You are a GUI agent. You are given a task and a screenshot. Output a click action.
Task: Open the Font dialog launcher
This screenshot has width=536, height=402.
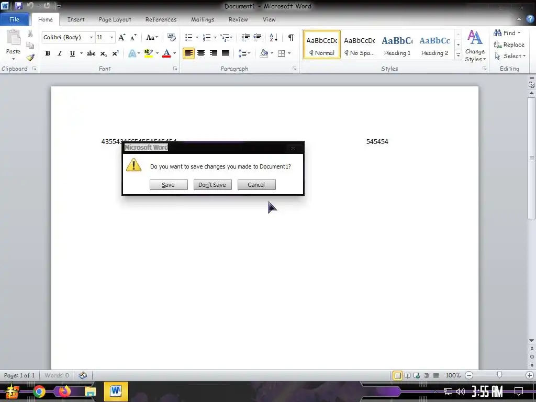pyautogui.click(x=175, y=69)
